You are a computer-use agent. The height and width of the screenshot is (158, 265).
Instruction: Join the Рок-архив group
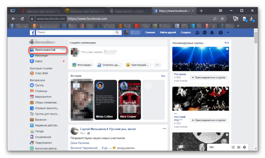pos(209,78)
